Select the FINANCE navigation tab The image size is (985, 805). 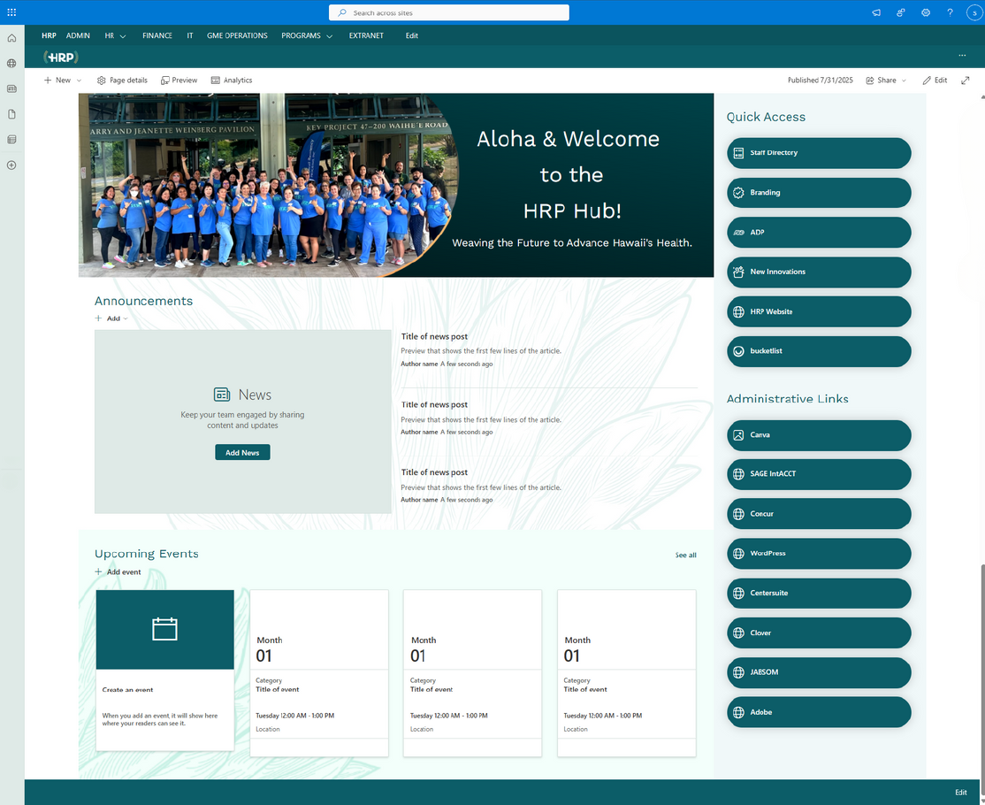[x=157, y=36]
